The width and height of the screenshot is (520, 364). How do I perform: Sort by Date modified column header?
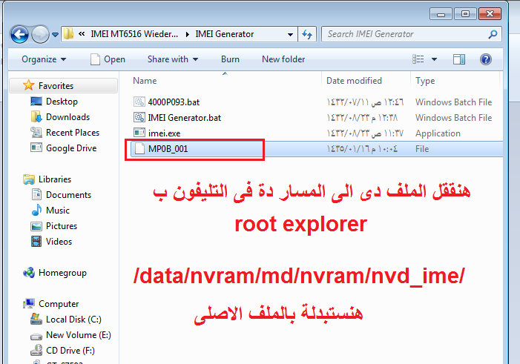click(354, 81)
